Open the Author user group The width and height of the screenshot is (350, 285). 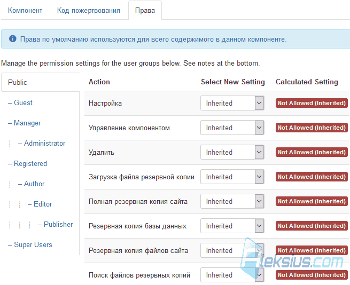pyautogui.click(x=34, y=184)
